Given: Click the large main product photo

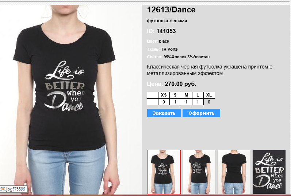Looking at the screenshot, I should click(x=71, y=99).
